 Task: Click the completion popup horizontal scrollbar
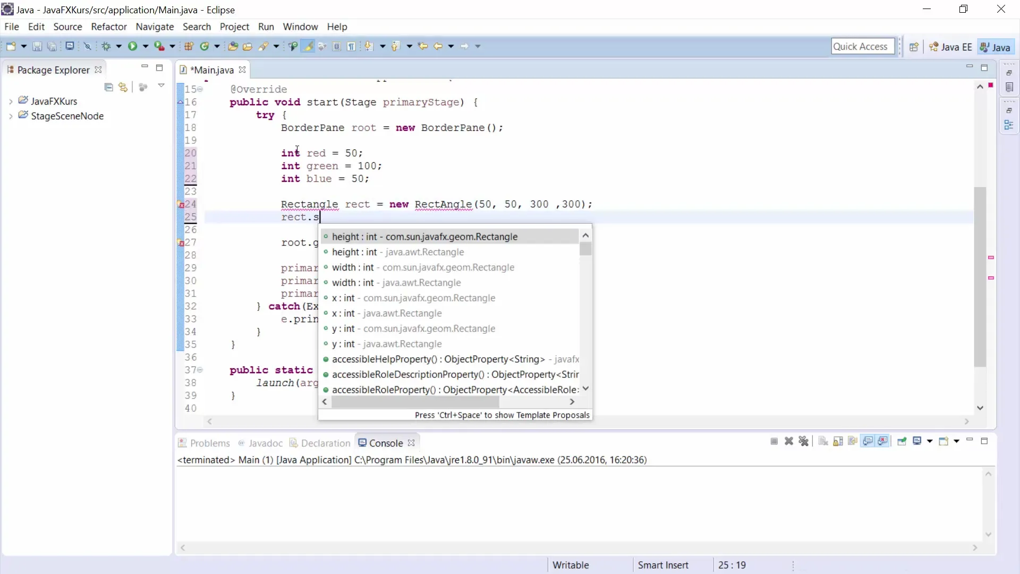click(x=415, y=402)
